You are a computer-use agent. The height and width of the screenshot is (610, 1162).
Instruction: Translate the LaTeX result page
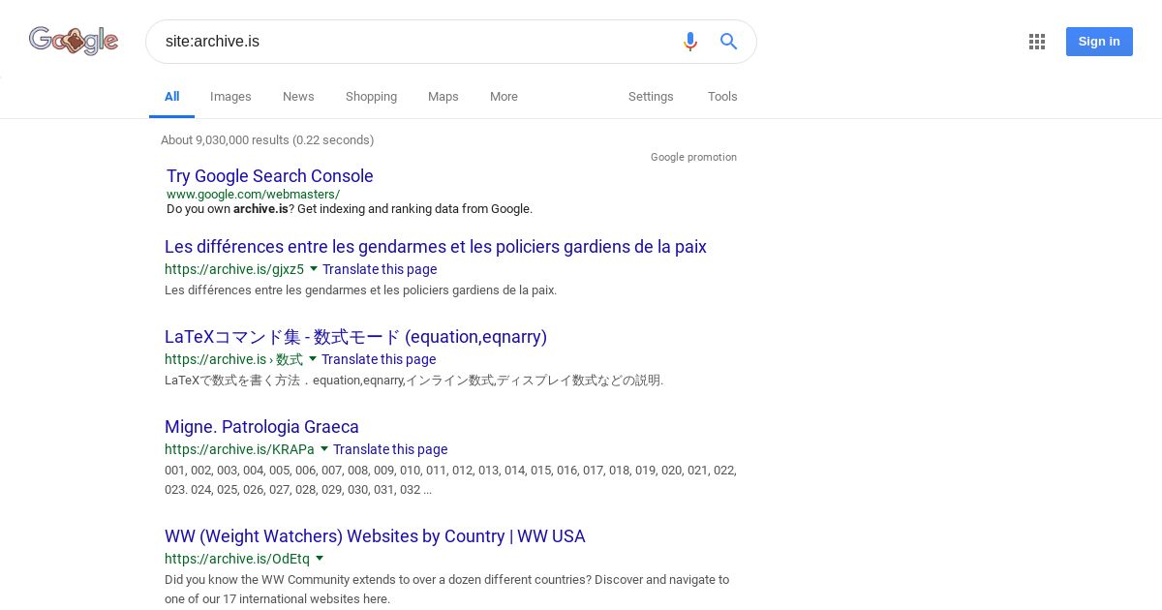click(x=379, y=359)
